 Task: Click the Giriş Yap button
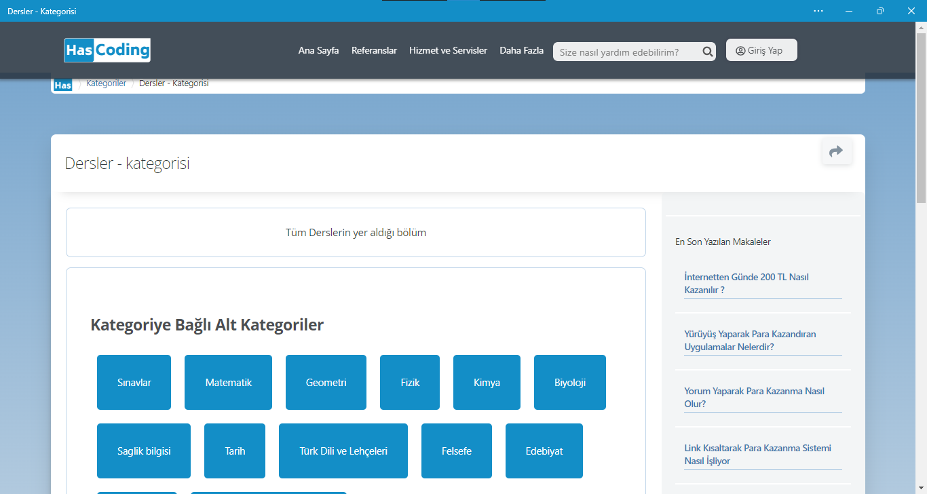761,50
